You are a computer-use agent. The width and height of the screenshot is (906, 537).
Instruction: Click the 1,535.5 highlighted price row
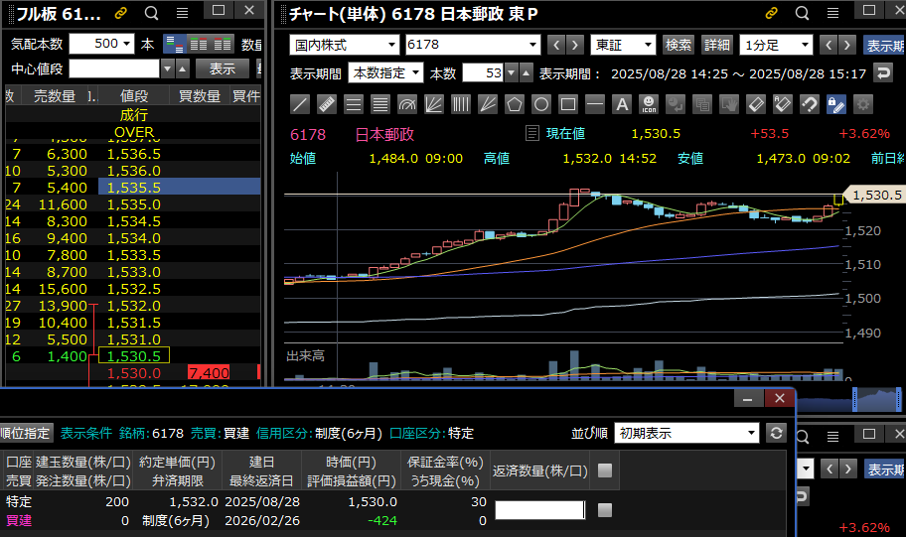click(x=180, y=187)
